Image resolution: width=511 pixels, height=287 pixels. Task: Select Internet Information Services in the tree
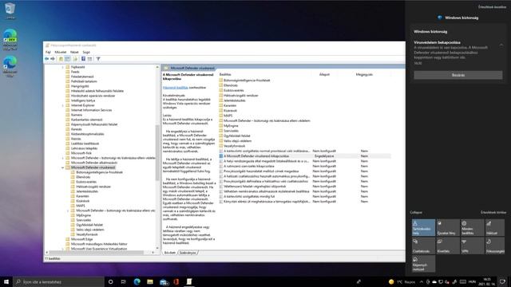pyautogui.click(x=92, y=110)
